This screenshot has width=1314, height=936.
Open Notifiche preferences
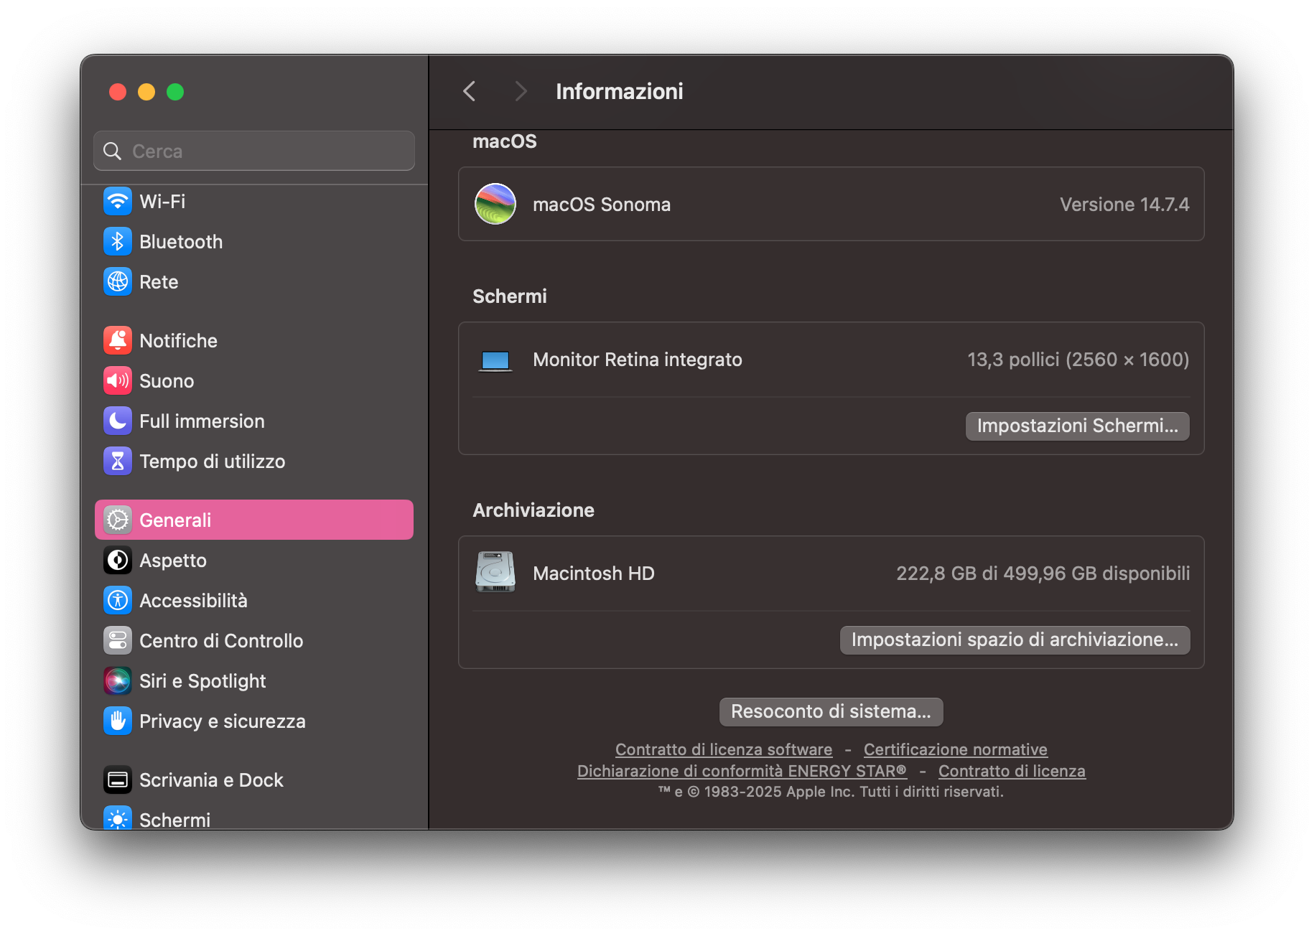(178, 340)
